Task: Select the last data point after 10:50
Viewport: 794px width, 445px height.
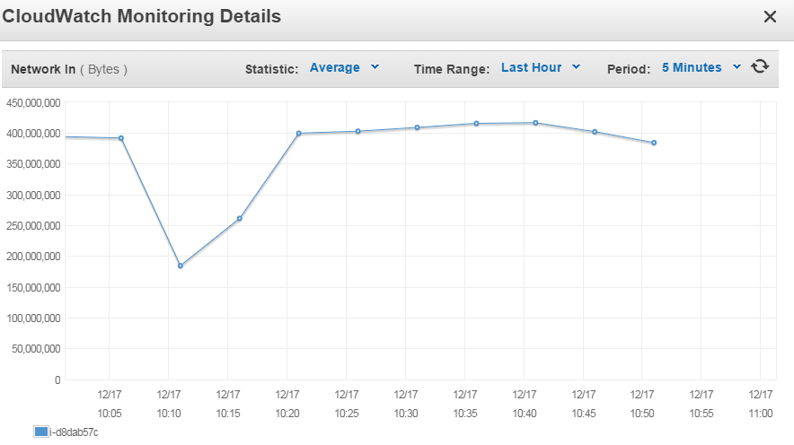Action: click(654, 143)
